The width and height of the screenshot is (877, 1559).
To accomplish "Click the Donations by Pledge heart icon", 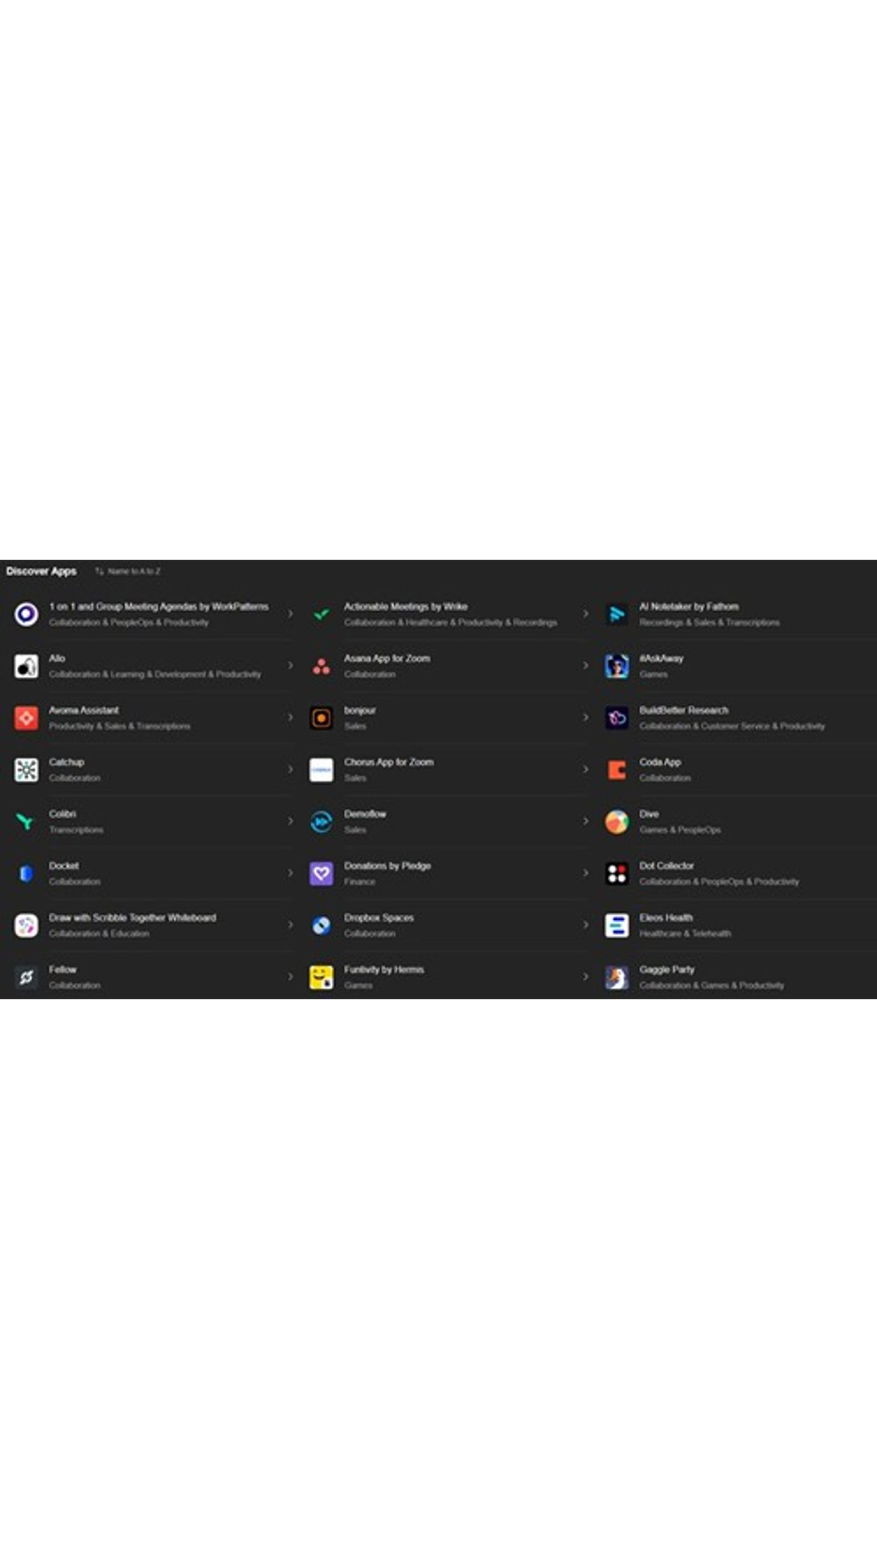I will 321,873.
